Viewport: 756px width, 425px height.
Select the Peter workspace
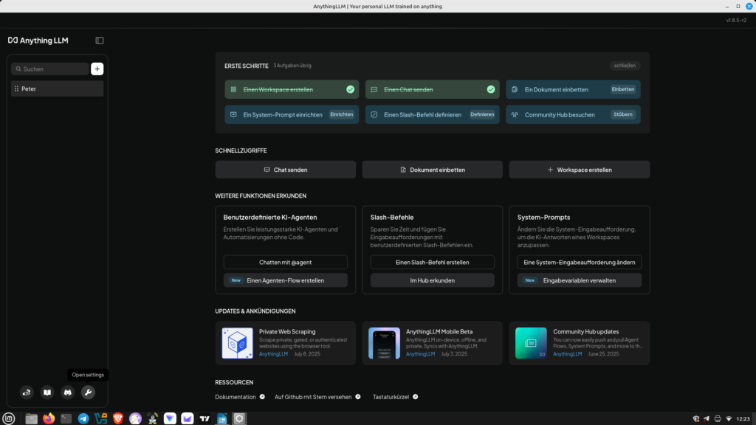point(58,89)
